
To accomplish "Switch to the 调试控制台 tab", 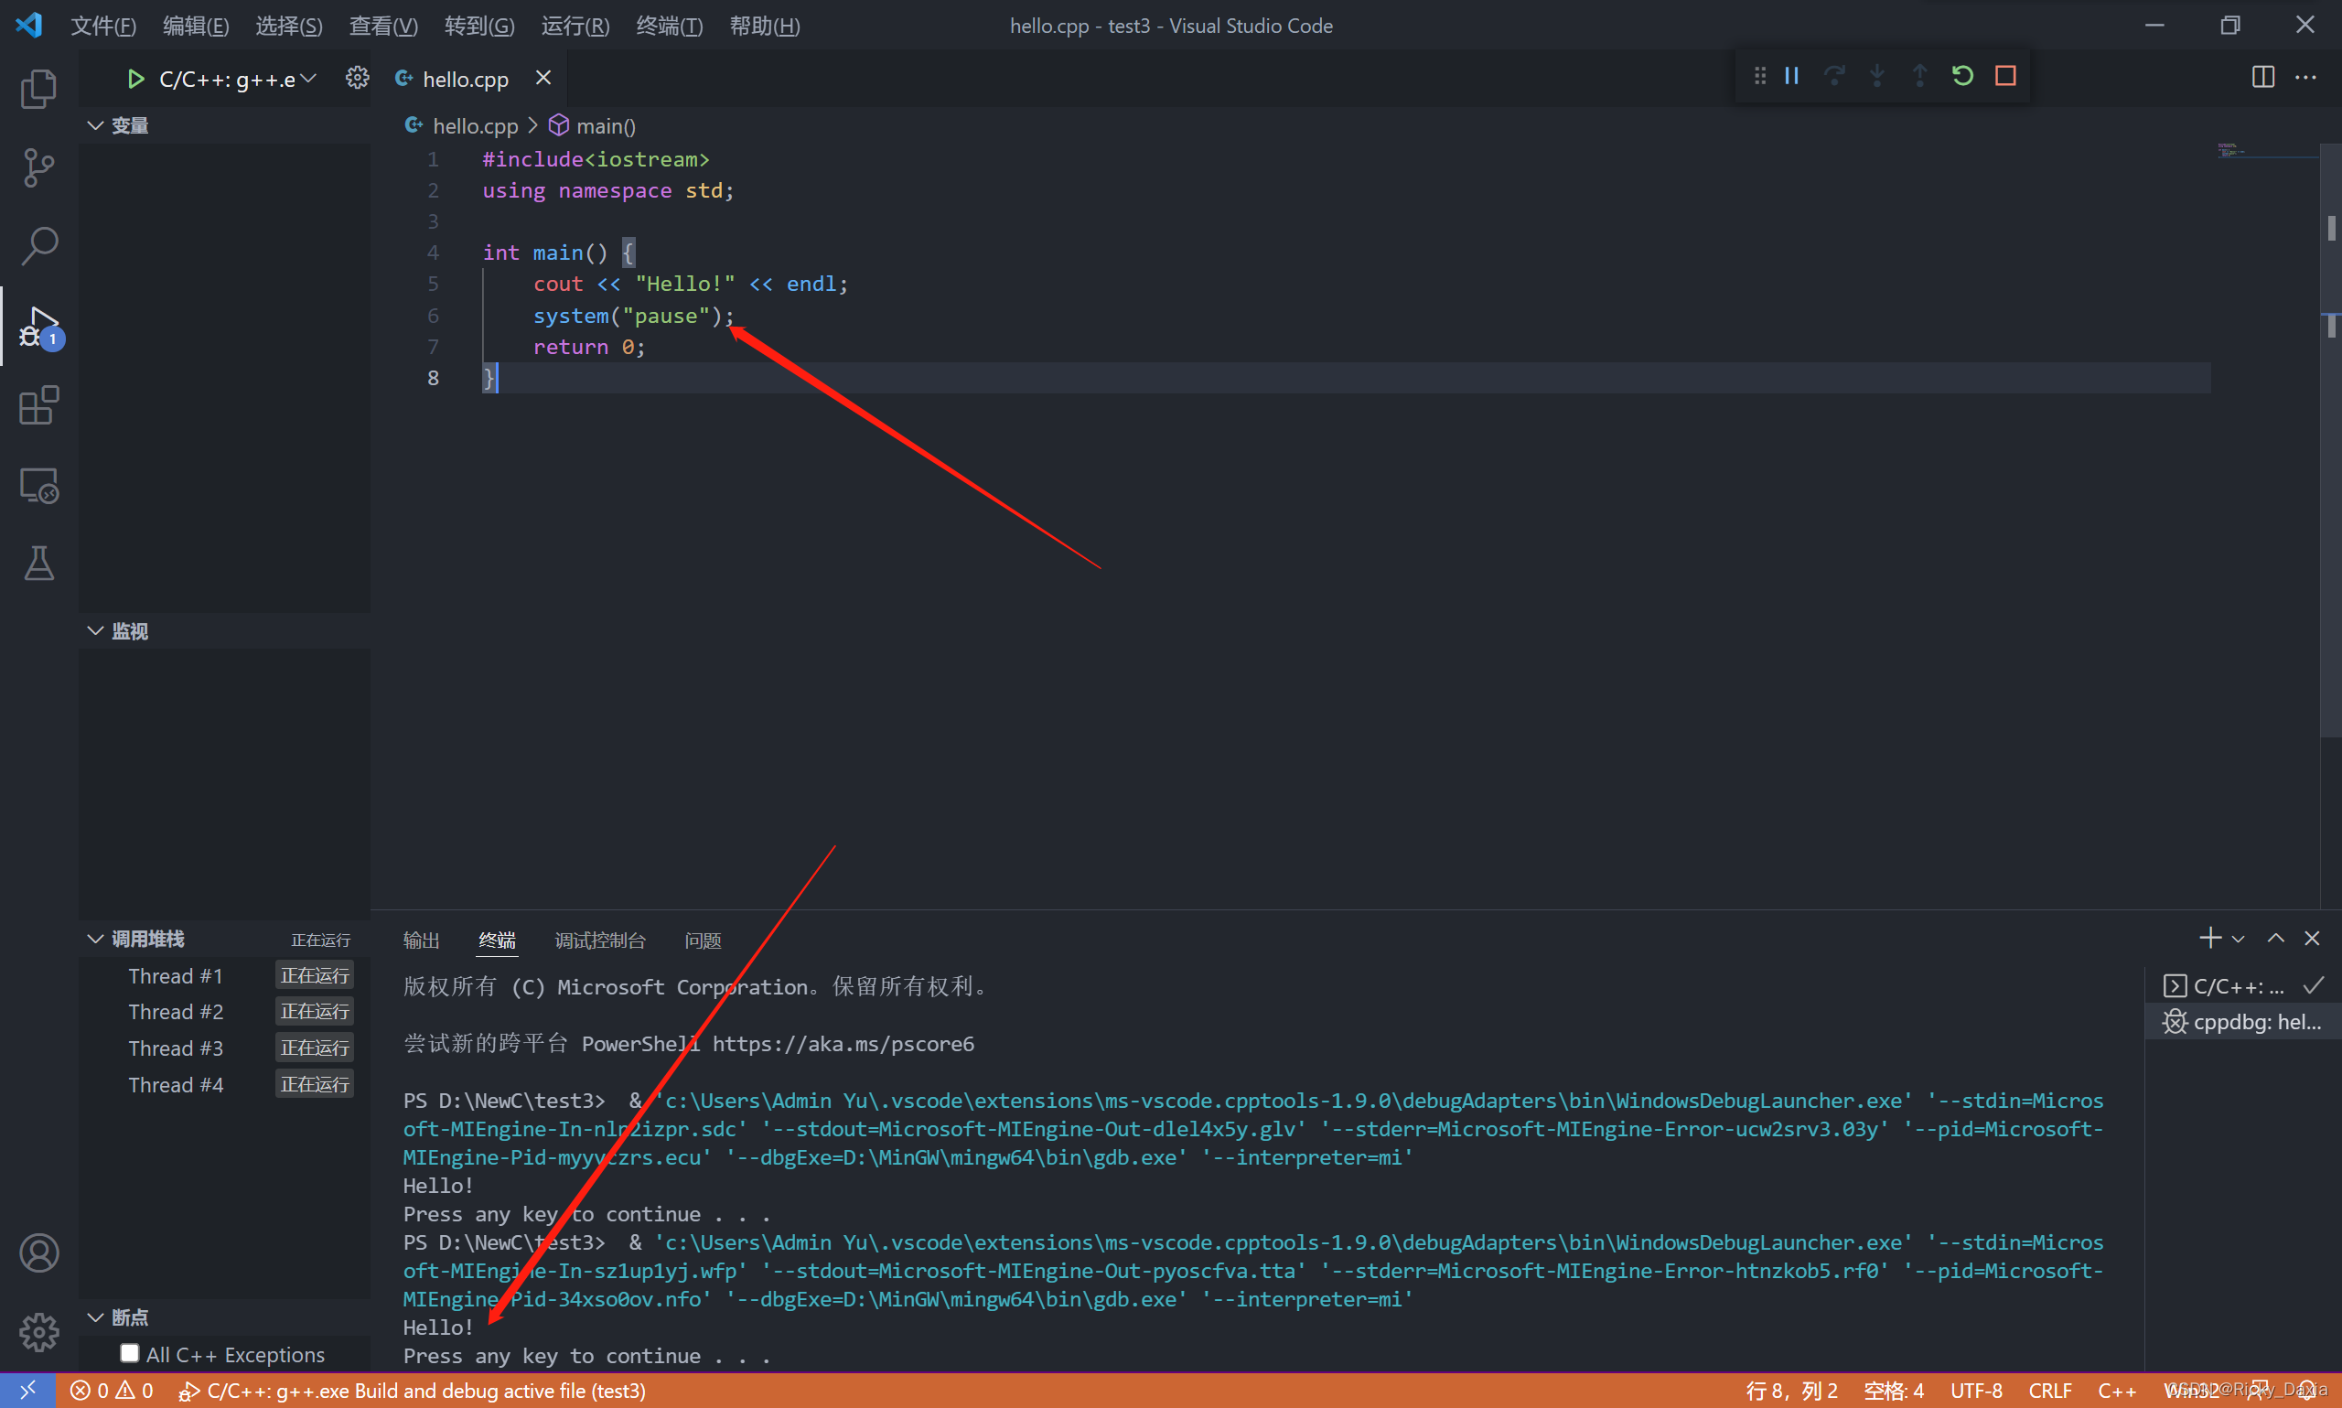I will (599, 940).
